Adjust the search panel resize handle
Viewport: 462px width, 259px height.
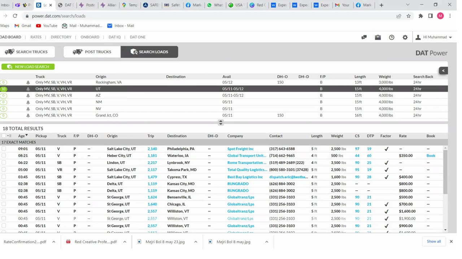[221, 122]
